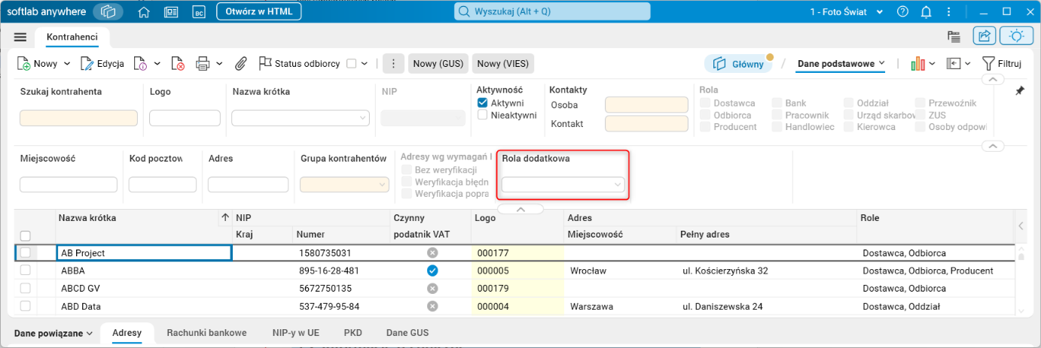This screenshot has height=348, width=1041.
Task: Click the share/export icon button
Action: [x=984, y=36]
